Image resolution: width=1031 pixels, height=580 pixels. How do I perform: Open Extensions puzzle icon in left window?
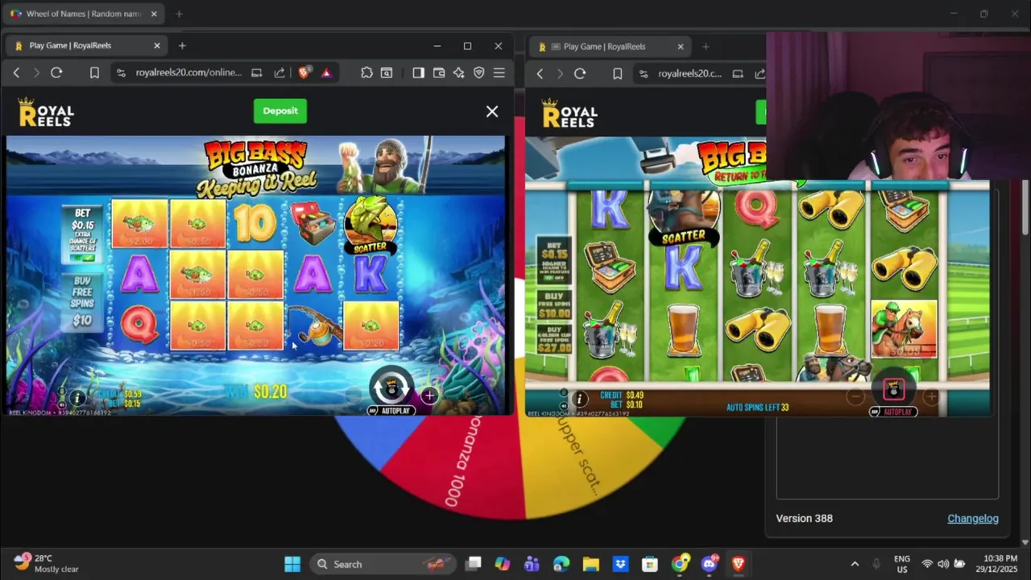pos(366,72)
